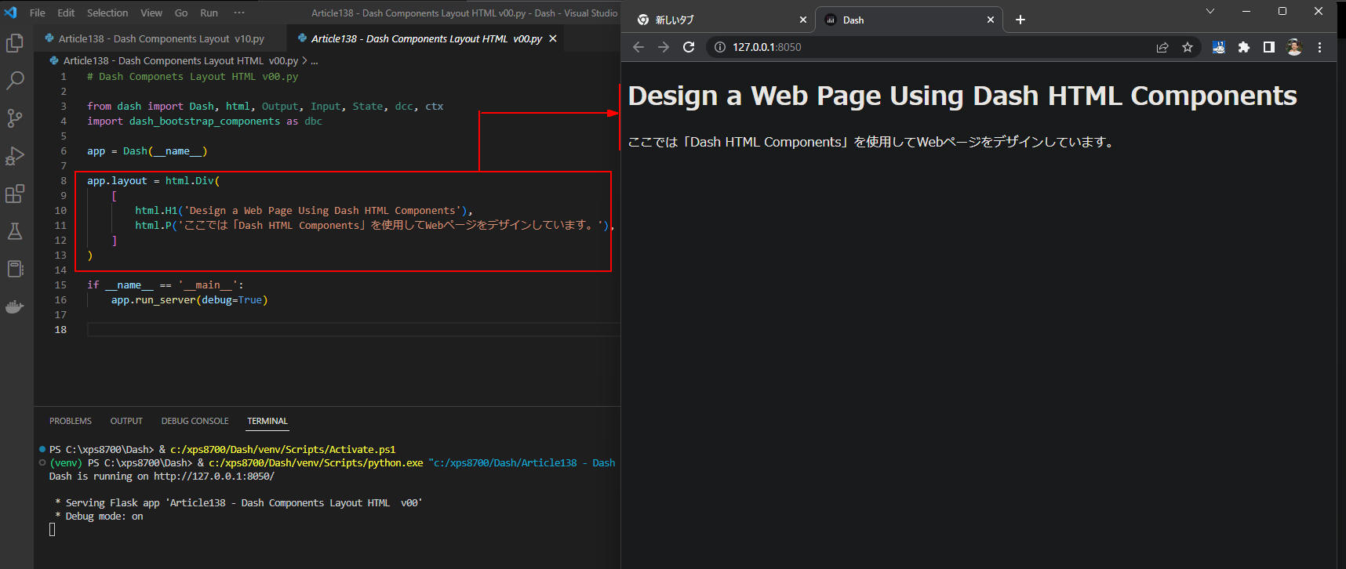This screenshot has width=1346, height=569.
Task: Open the Explorer view in VS Code
Action: point(15,43)
